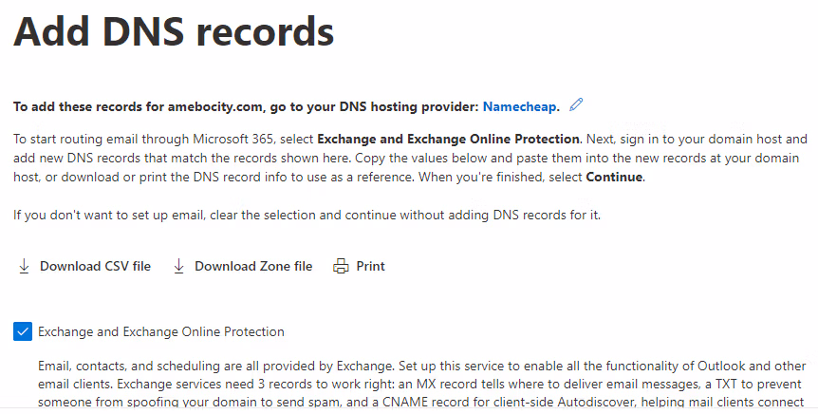Click the Print text label
818x414 pixels.
click(x=370, y=267)
